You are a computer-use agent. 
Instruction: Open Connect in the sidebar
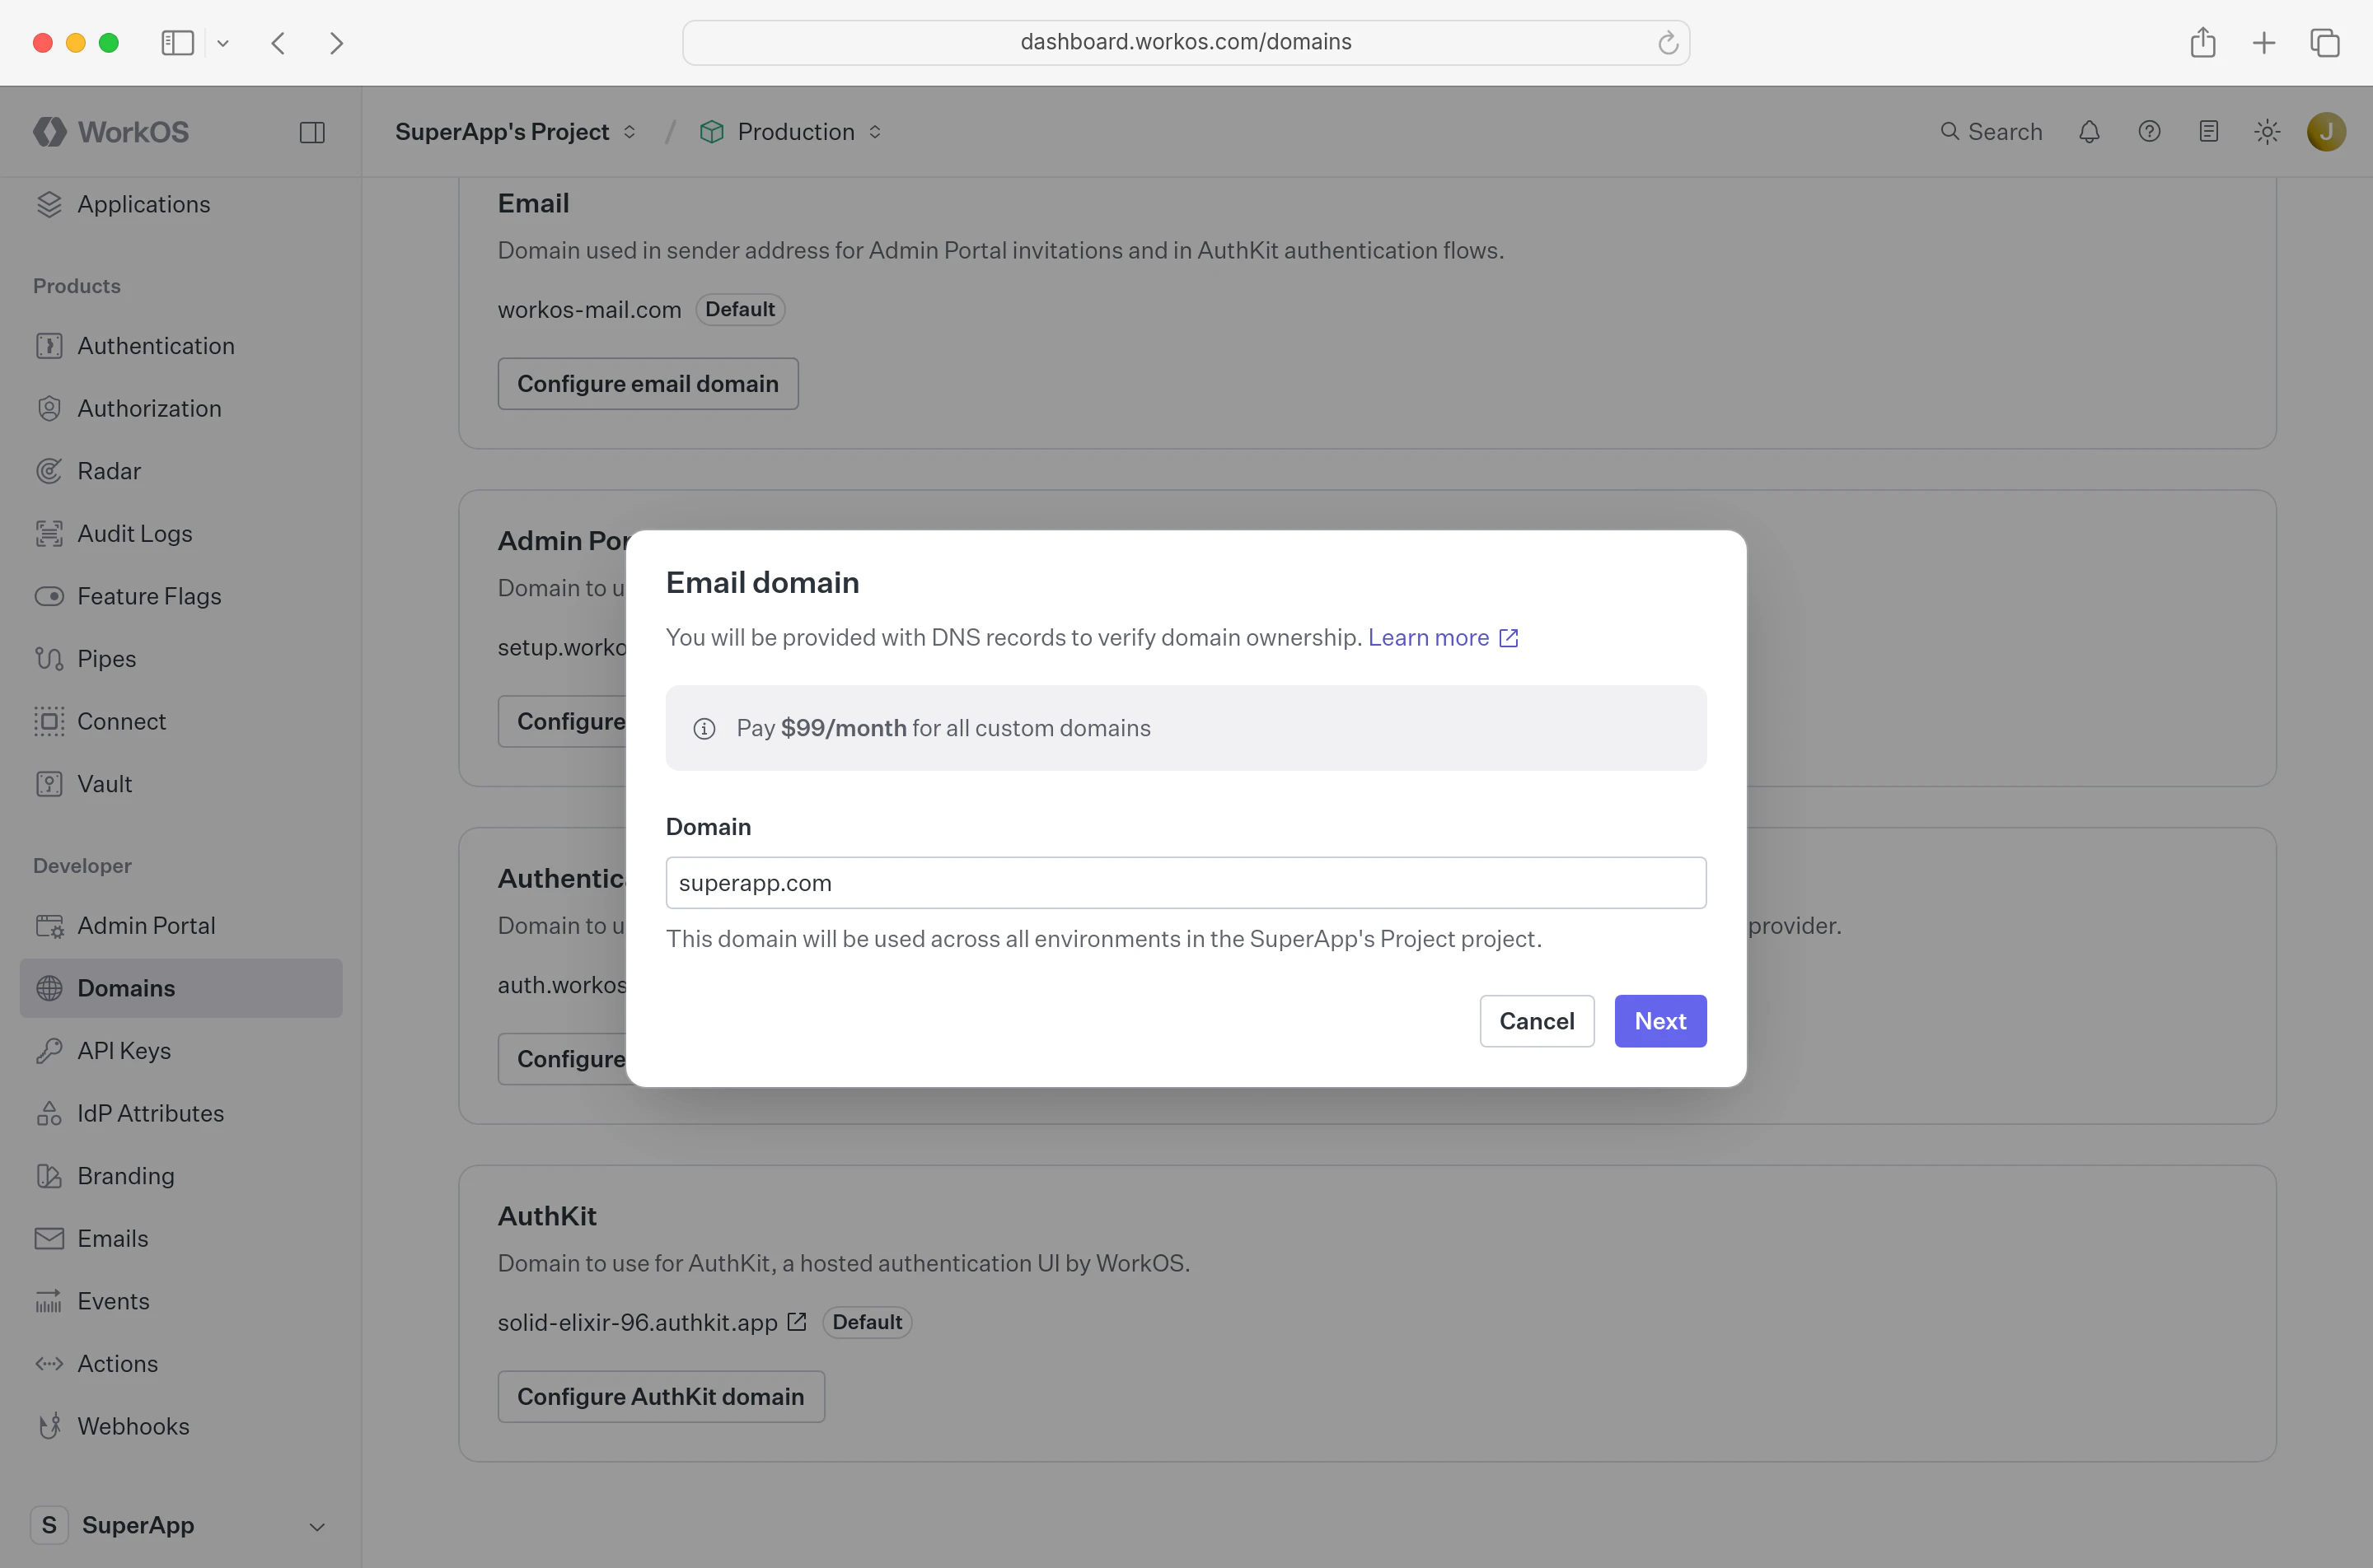pyautogui.click(x=180, y=721)
